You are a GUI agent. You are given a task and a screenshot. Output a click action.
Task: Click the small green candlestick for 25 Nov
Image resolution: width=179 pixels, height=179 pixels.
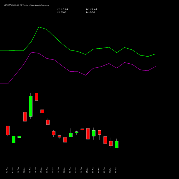point(77,132)
